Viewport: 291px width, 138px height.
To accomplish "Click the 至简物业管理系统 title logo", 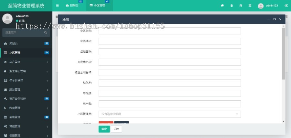I will (x=26, y=5).
